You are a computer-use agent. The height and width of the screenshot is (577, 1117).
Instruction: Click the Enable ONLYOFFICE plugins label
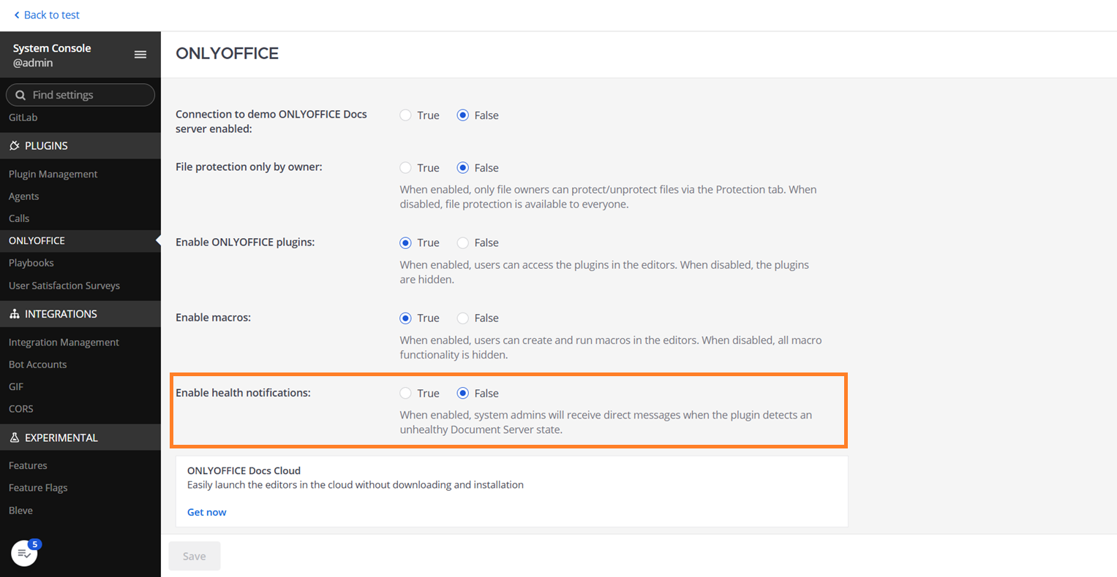point(245,242)
